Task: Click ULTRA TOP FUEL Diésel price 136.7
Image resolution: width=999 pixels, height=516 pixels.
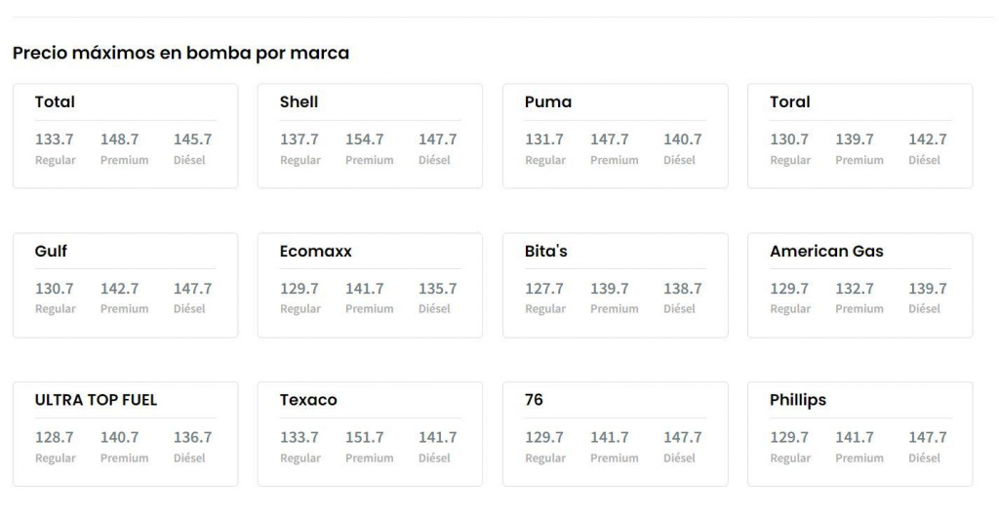Action: click(x=192, y=437)
